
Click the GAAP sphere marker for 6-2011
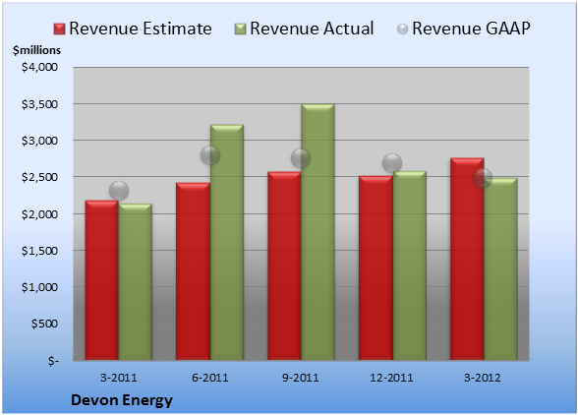210,155
